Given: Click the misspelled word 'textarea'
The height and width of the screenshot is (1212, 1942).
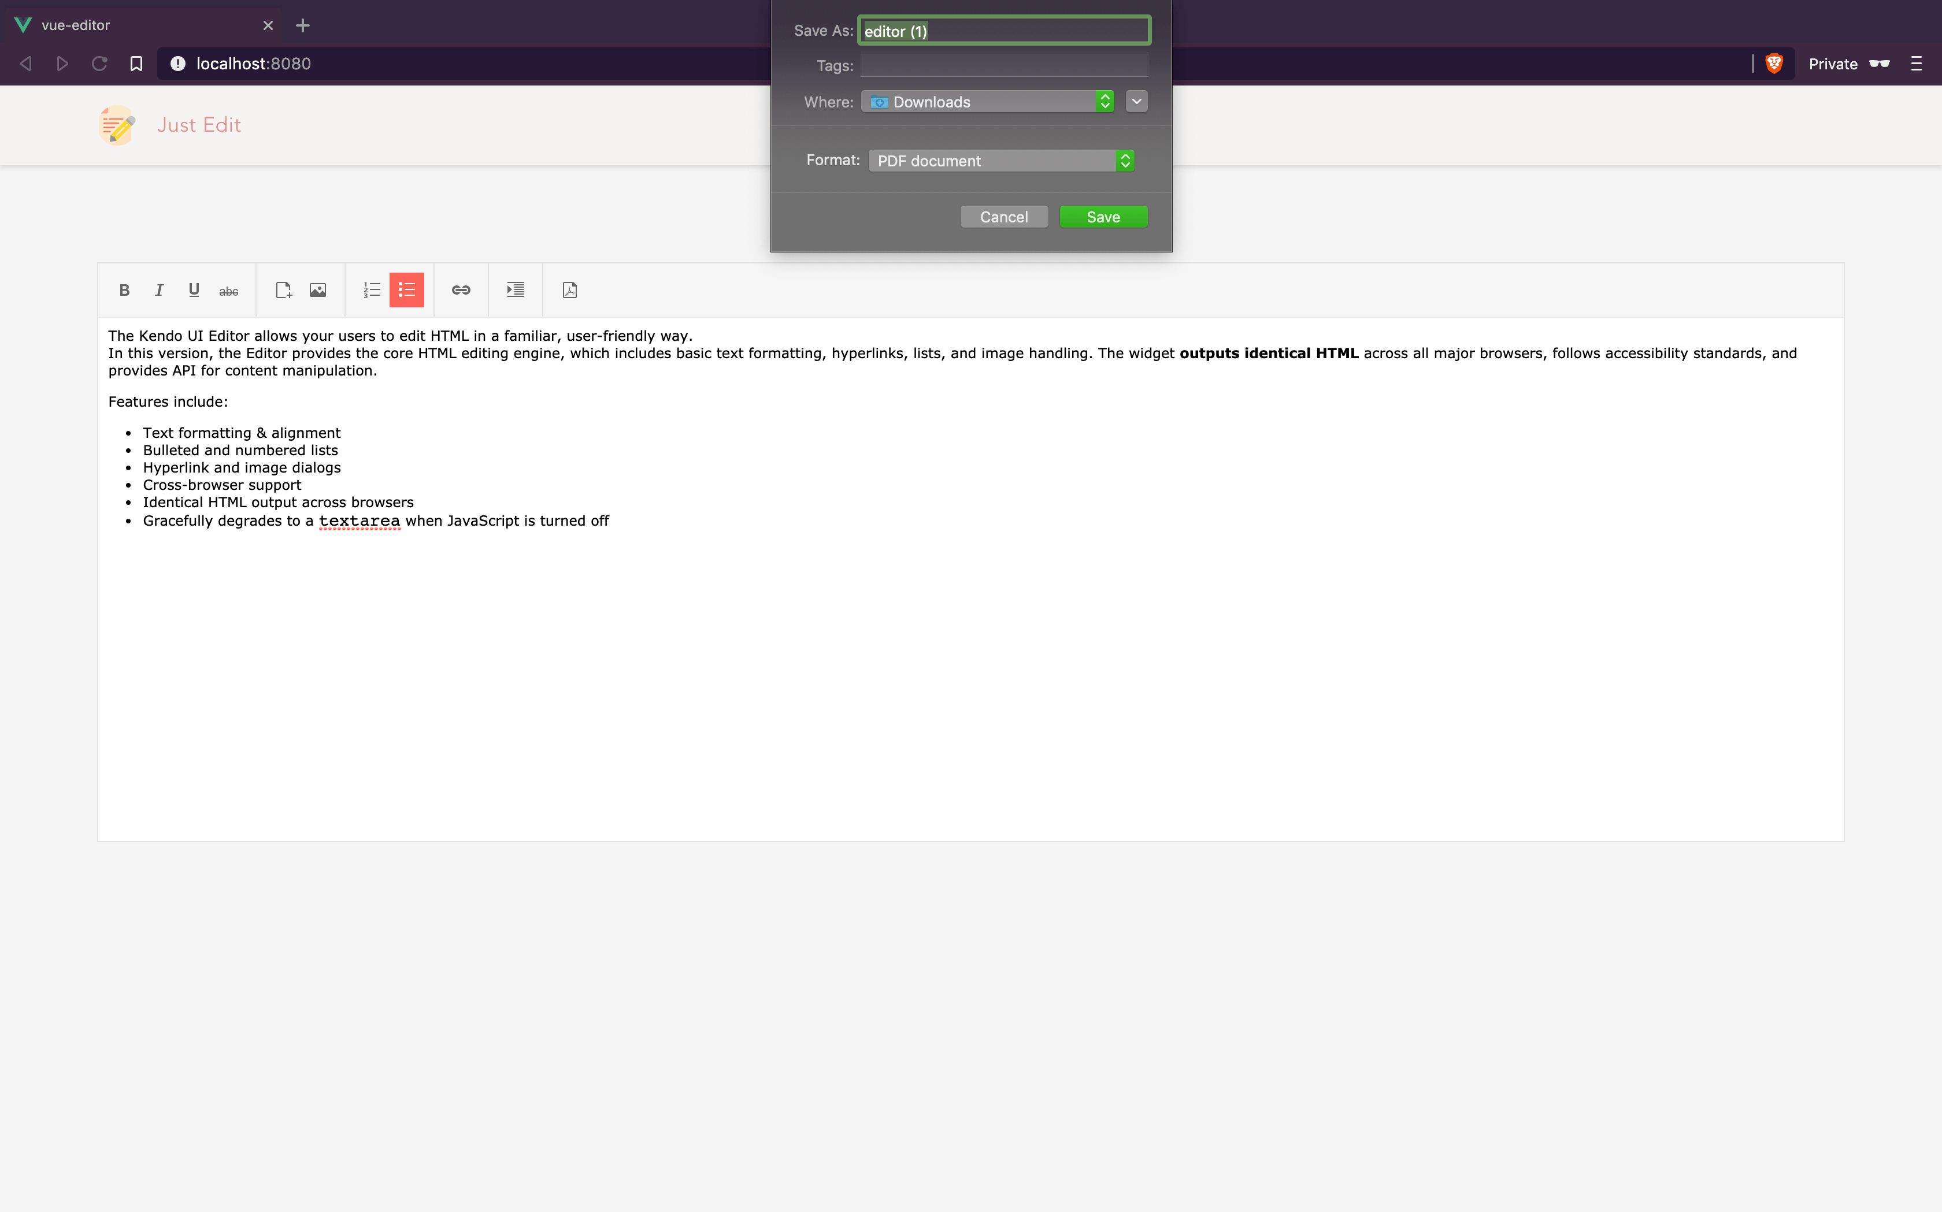Looking at the screenshot, I should pyautogui.click(x=360, y=521).
